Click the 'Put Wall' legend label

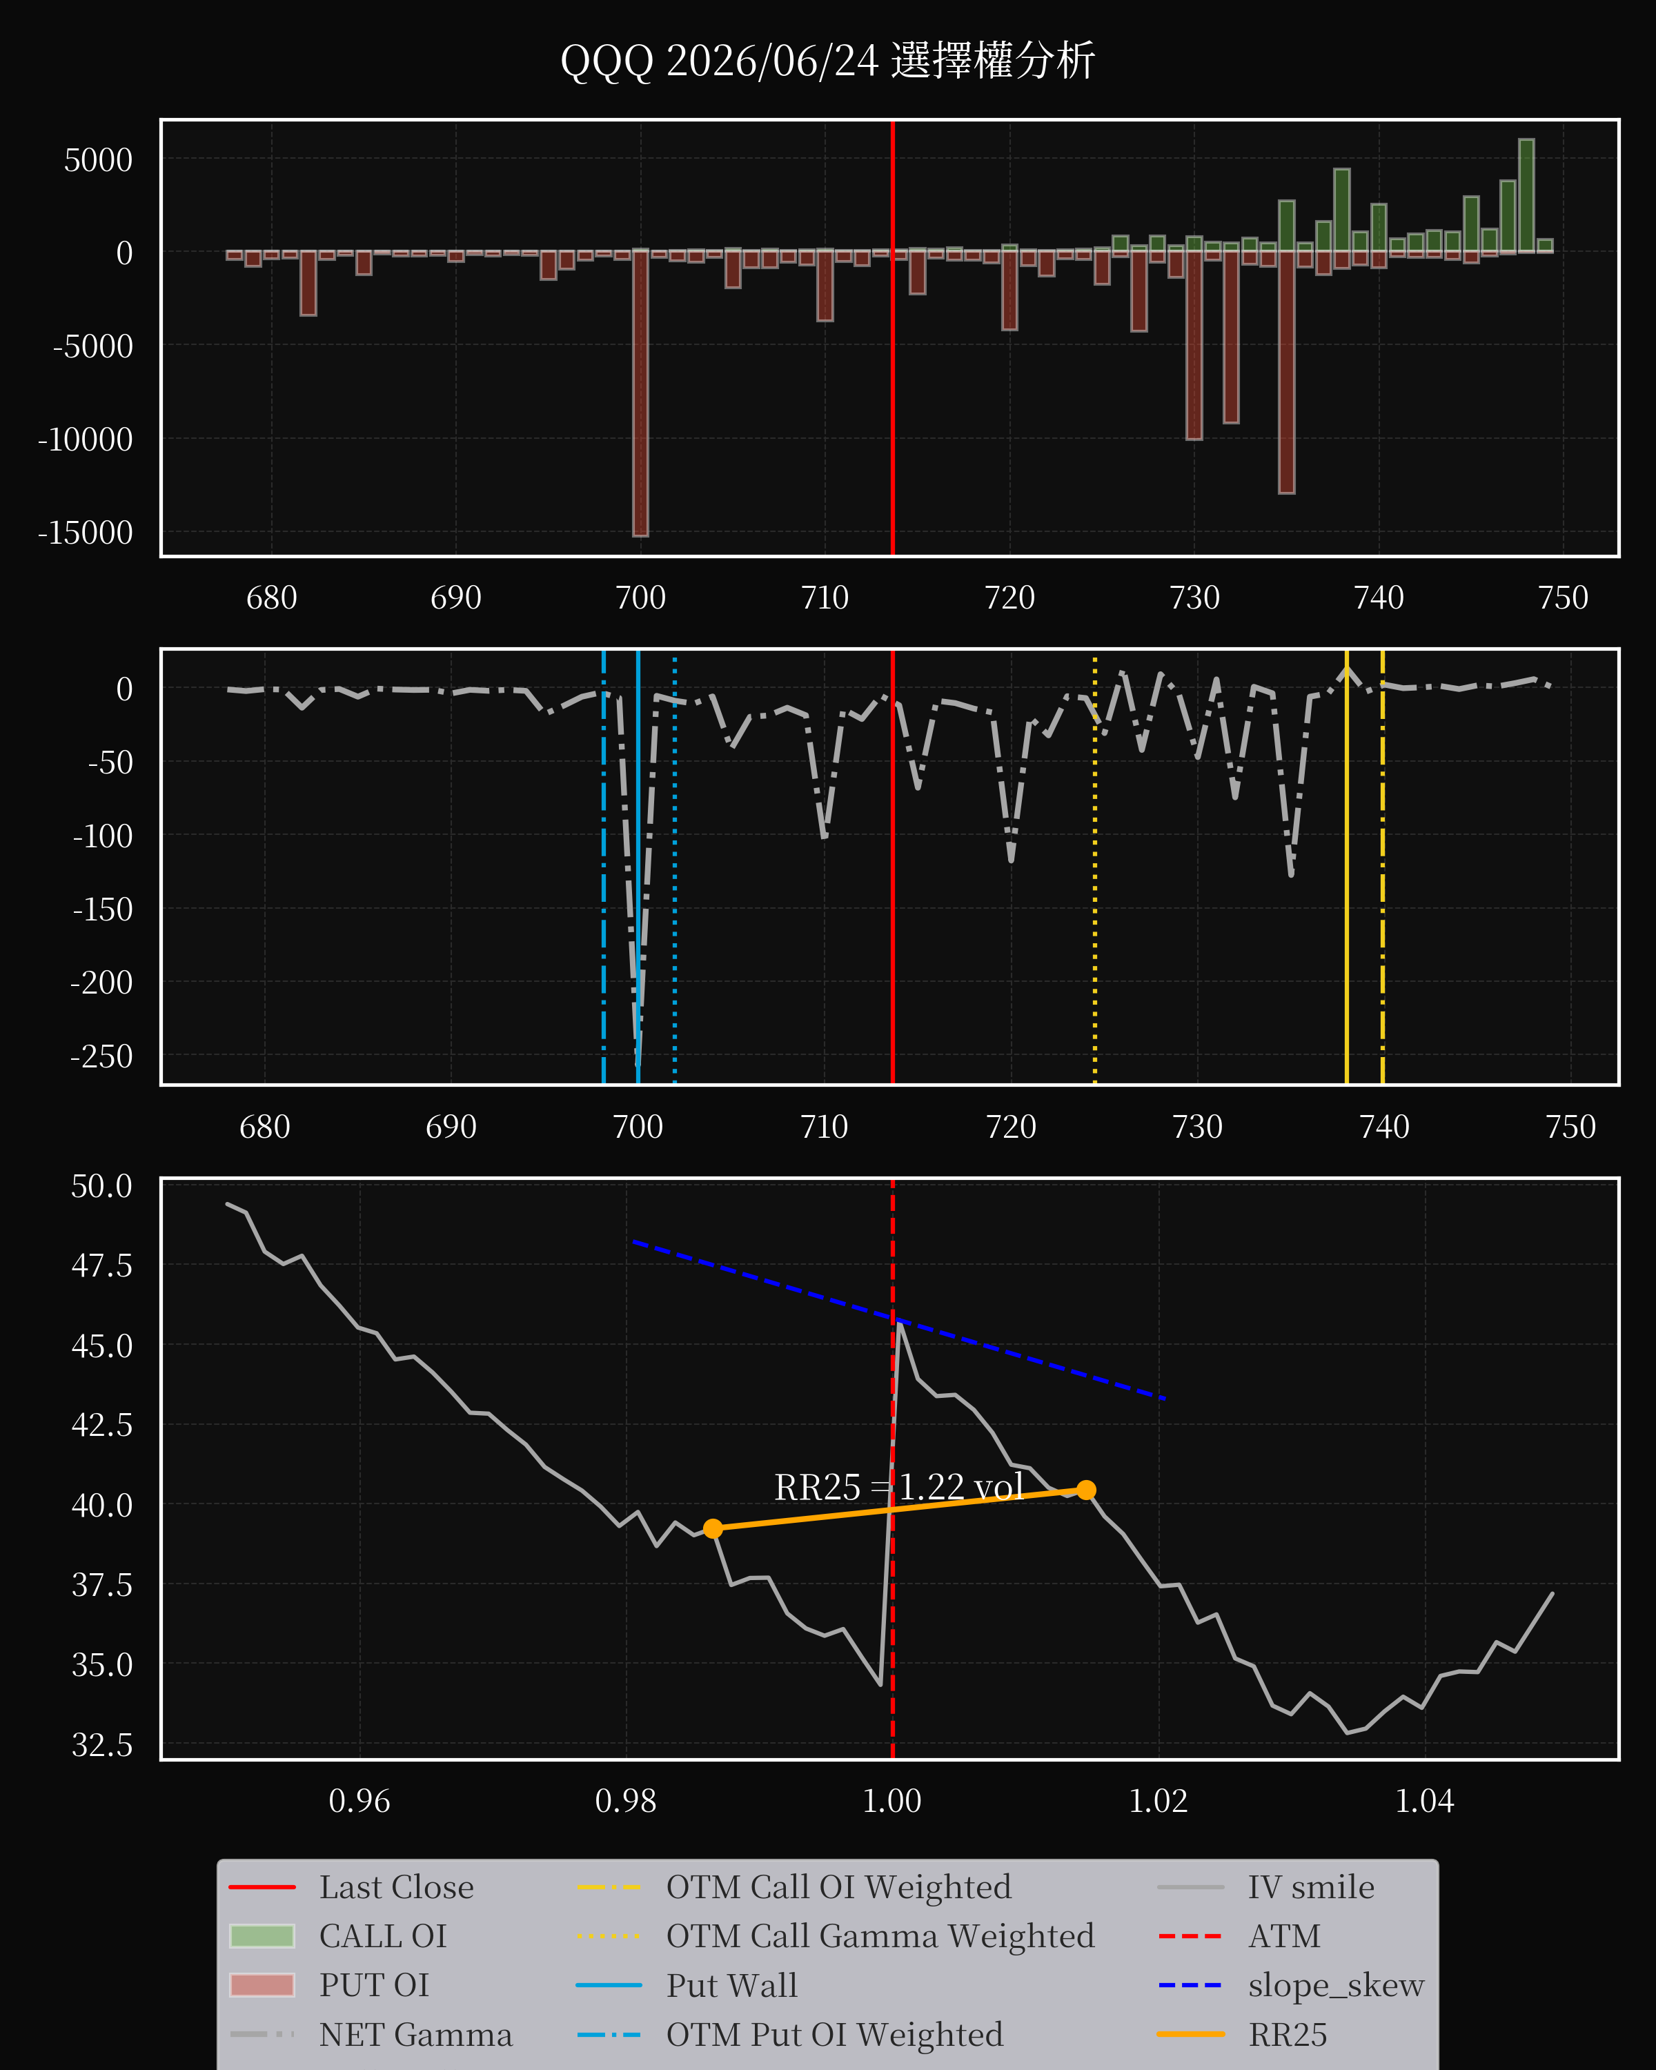(731, 1984)
